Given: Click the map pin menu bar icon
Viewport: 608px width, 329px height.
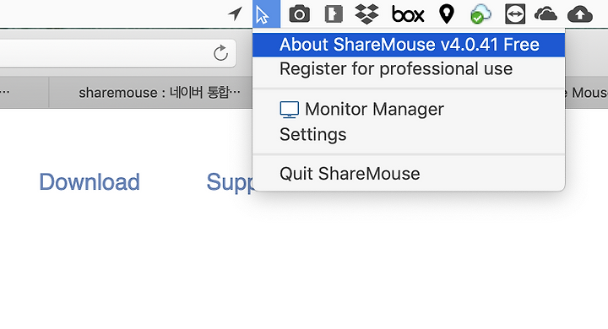Looking at the screenshot, I should pyautogui.click(x=447, y=14).
